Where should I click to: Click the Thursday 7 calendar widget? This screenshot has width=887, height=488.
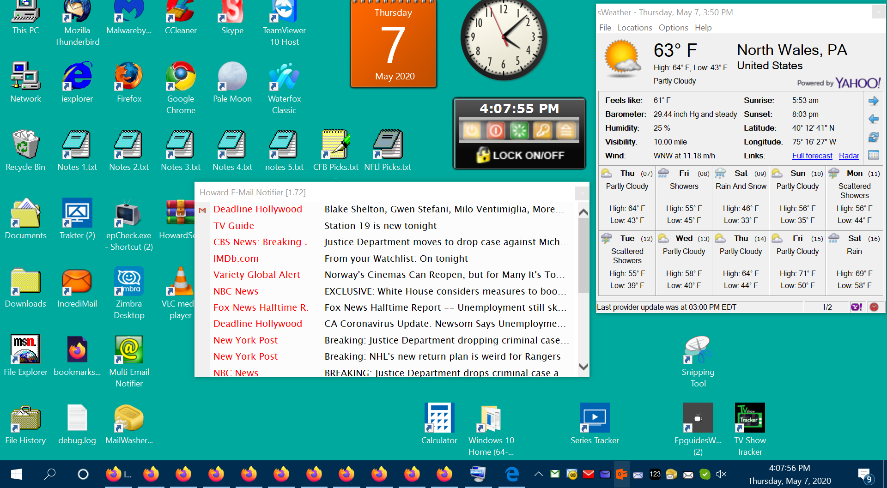click(x=394, y=44)
